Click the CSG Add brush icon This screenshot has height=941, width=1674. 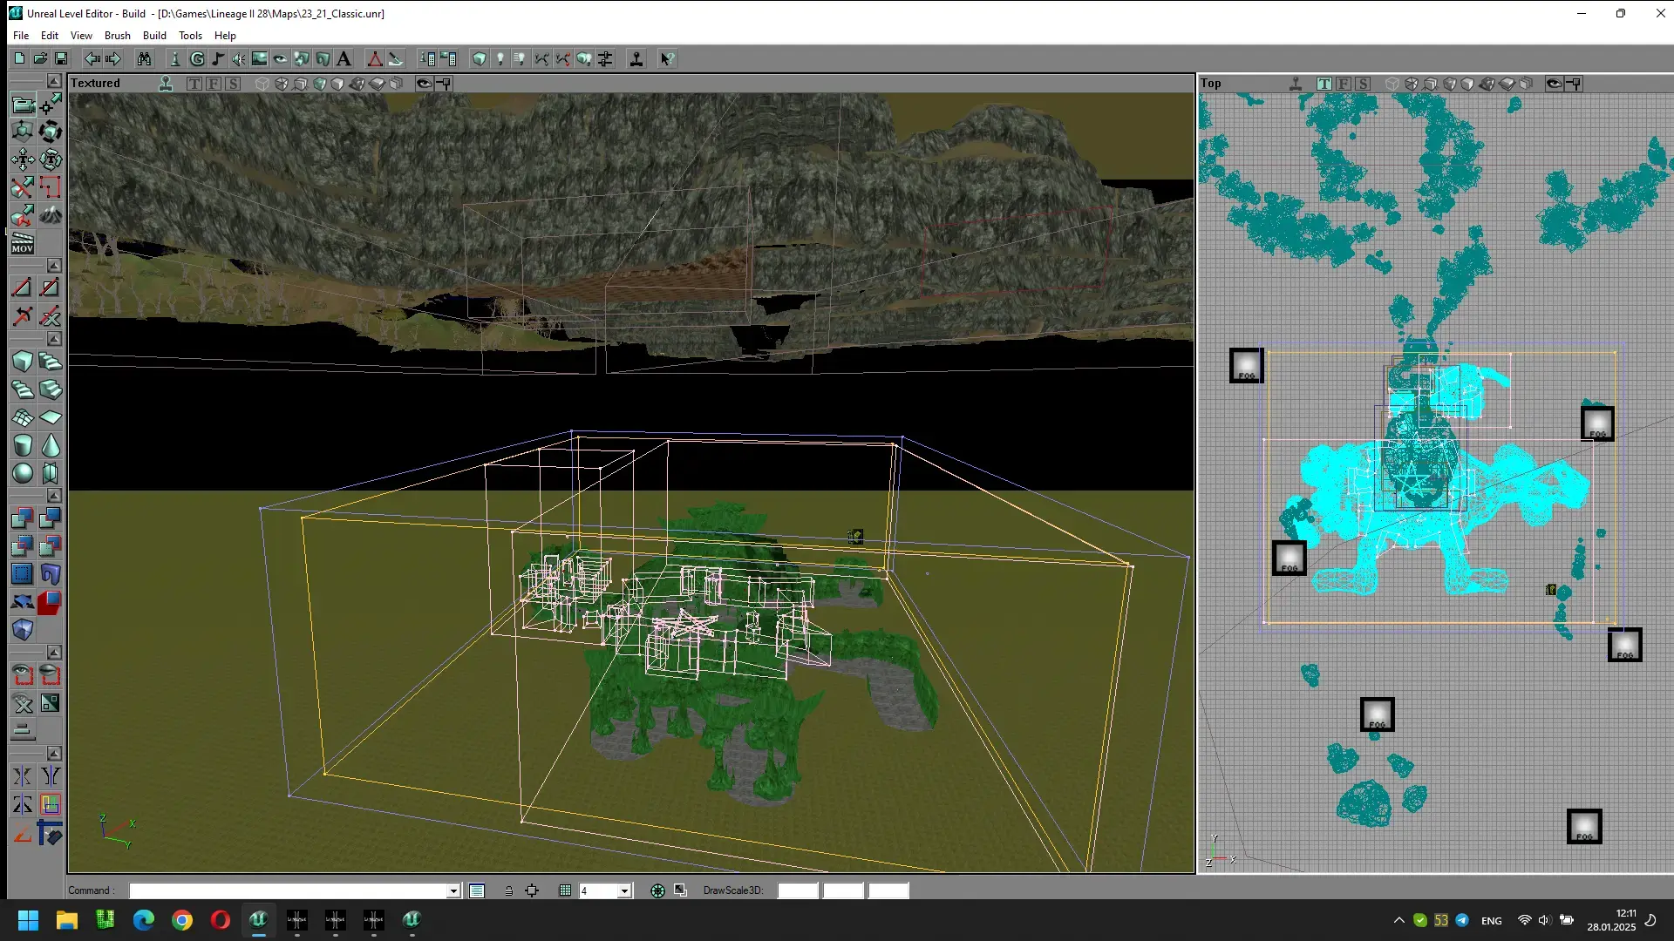click(x=23, y=518)
